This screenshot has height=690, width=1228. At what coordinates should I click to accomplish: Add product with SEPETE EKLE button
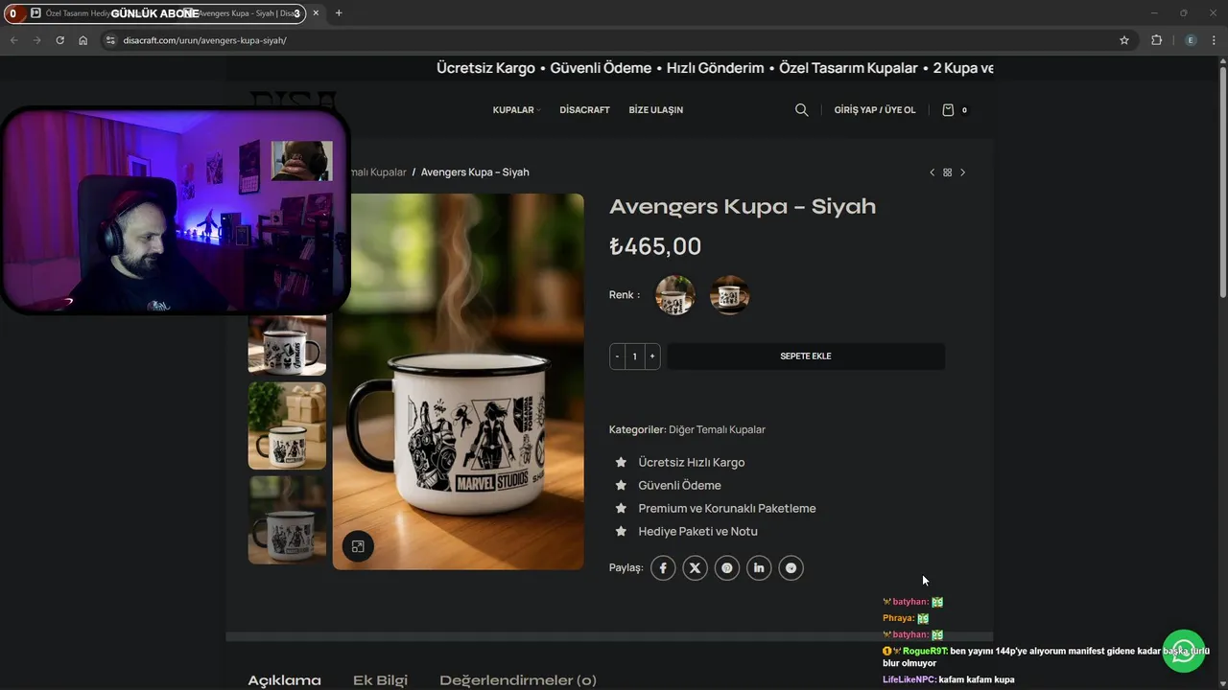tap(806, 356)
